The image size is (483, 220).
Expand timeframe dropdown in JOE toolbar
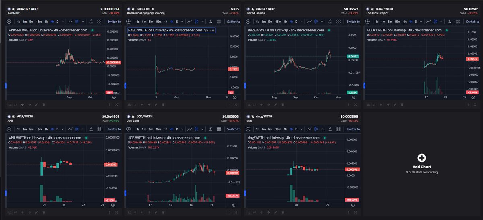pos(182,129)
